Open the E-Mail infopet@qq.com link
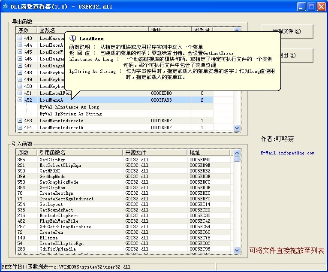 point(287,153)
